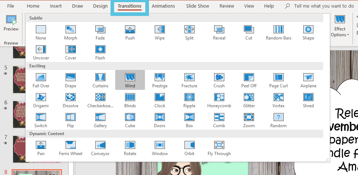Select the Origami transition
Screen dimensions: 358x175
pos(41,100)
